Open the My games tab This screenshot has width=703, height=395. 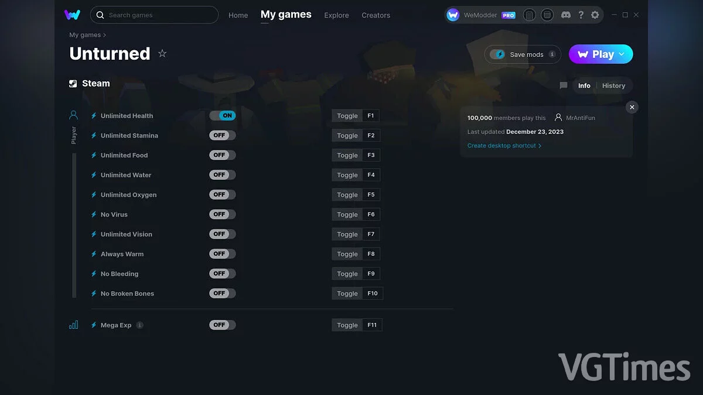286,15
